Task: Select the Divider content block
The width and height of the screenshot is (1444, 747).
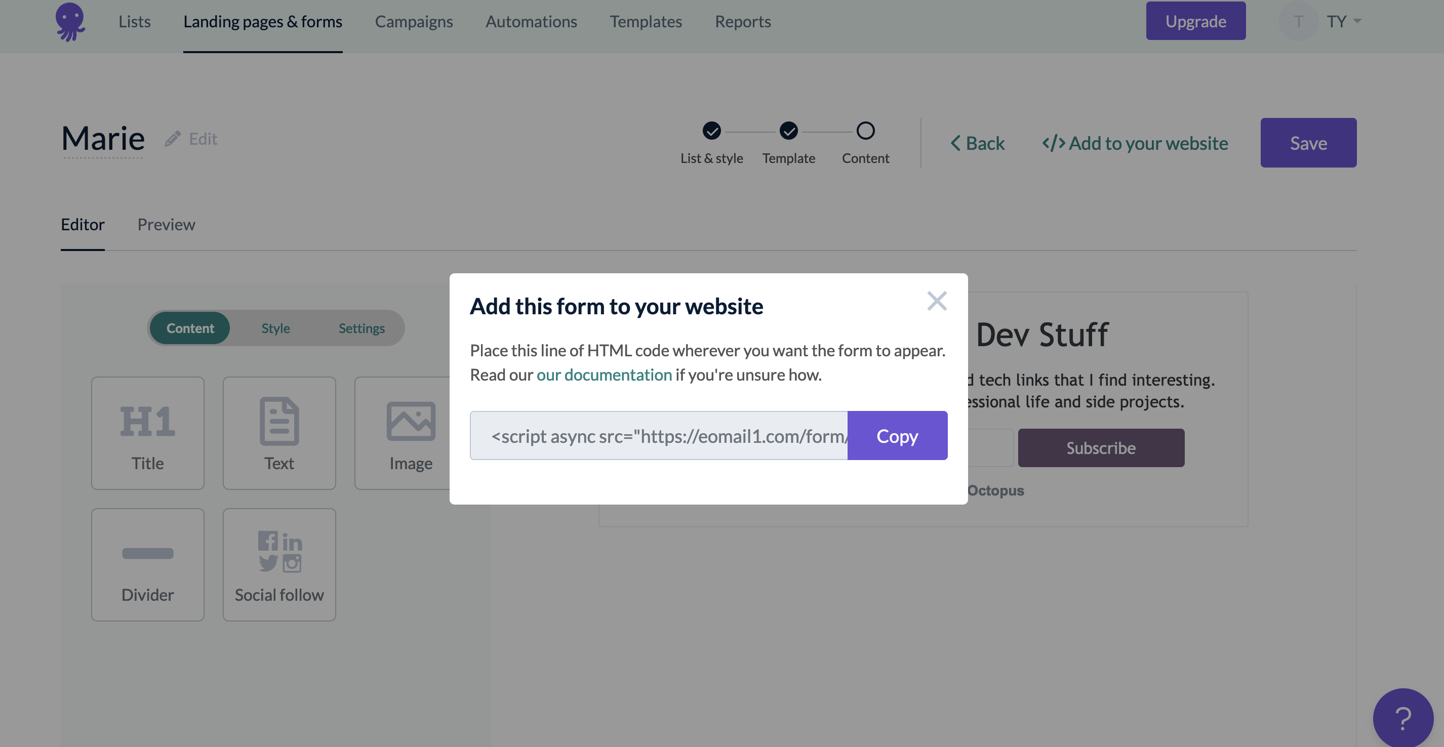Action: click(147, 564)
